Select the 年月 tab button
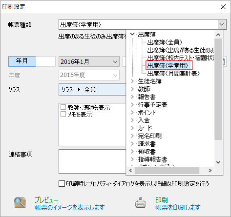The image size is (231, 217). pyautogui.click(x=22, y=61)
